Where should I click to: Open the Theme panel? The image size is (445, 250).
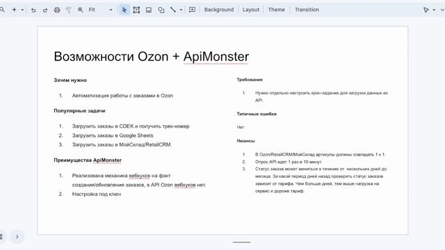[277, 10]
